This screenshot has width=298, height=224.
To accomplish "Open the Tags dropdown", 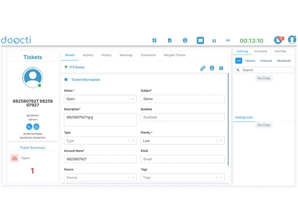I will tap(182, 177).
